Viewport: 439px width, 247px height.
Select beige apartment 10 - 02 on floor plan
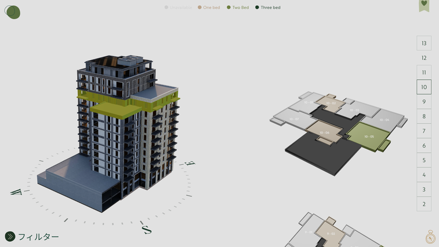330,104
